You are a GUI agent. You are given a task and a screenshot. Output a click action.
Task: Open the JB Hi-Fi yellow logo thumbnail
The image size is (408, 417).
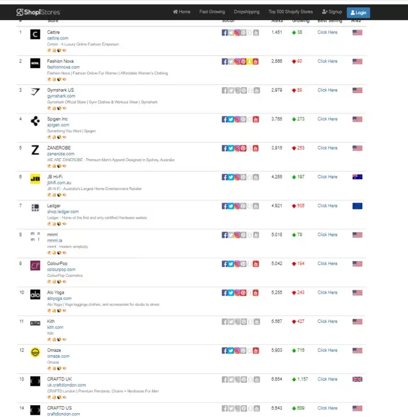tap(35, 179)
